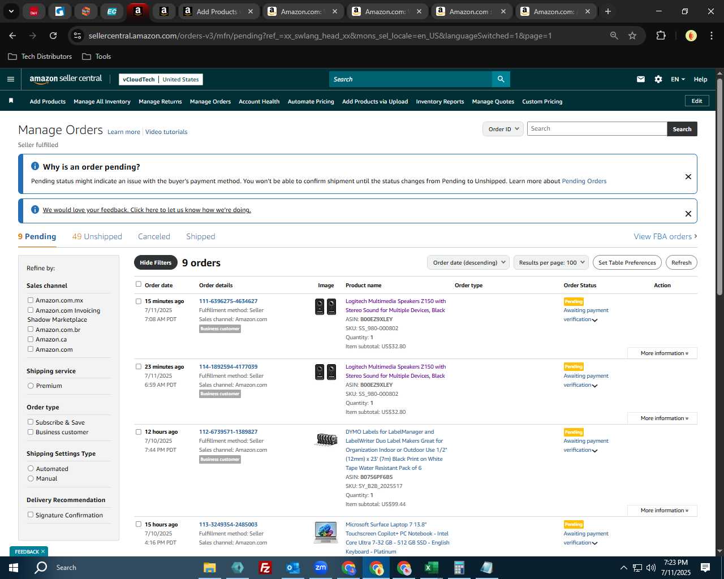The width and height of the screenshot is (724, 579).
Task: Select Automated shipping settings type
Action: (x=31, y=468)
